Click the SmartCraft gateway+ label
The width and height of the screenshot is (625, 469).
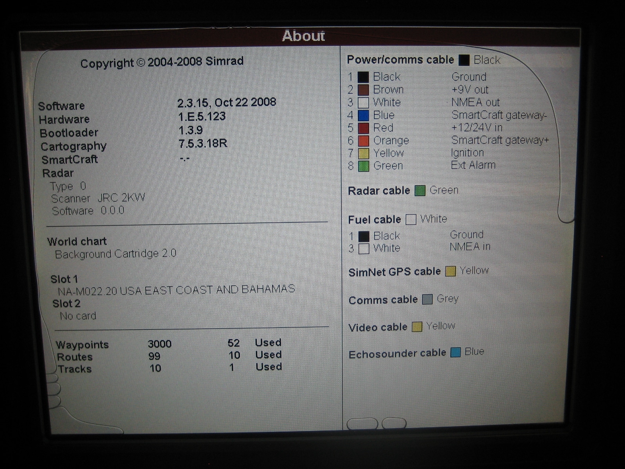500,140
